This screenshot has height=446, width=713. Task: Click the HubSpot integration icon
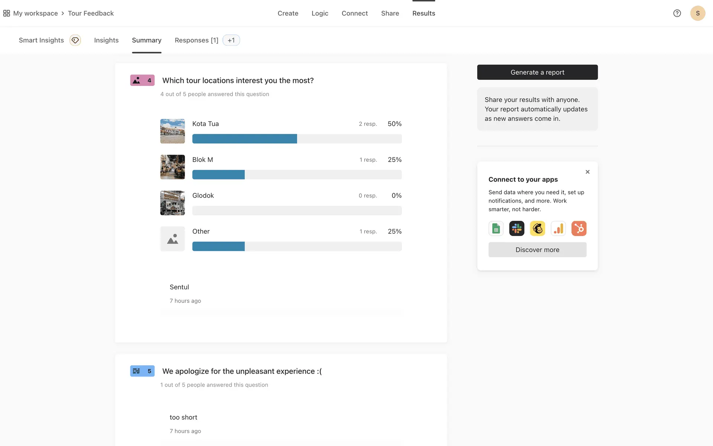(x=579, y=229)
